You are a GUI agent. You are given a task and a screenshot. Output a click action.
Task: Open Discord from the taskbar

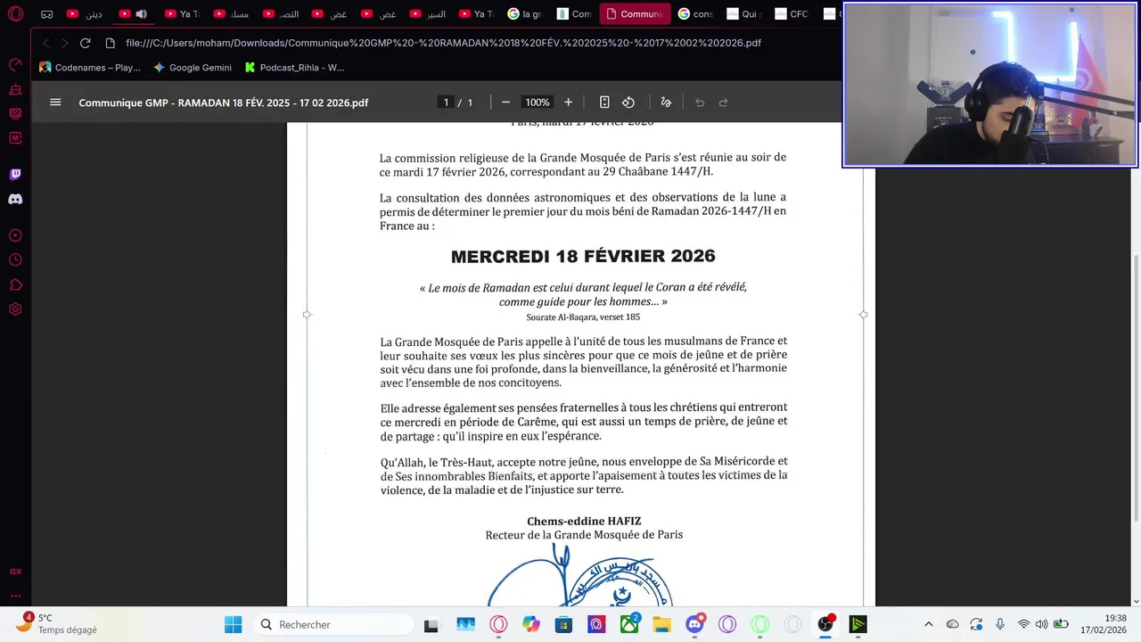(x=695, y=624)
